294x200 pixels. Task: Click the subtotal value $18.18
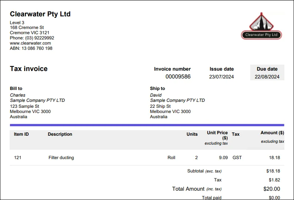tap(273, 171)
